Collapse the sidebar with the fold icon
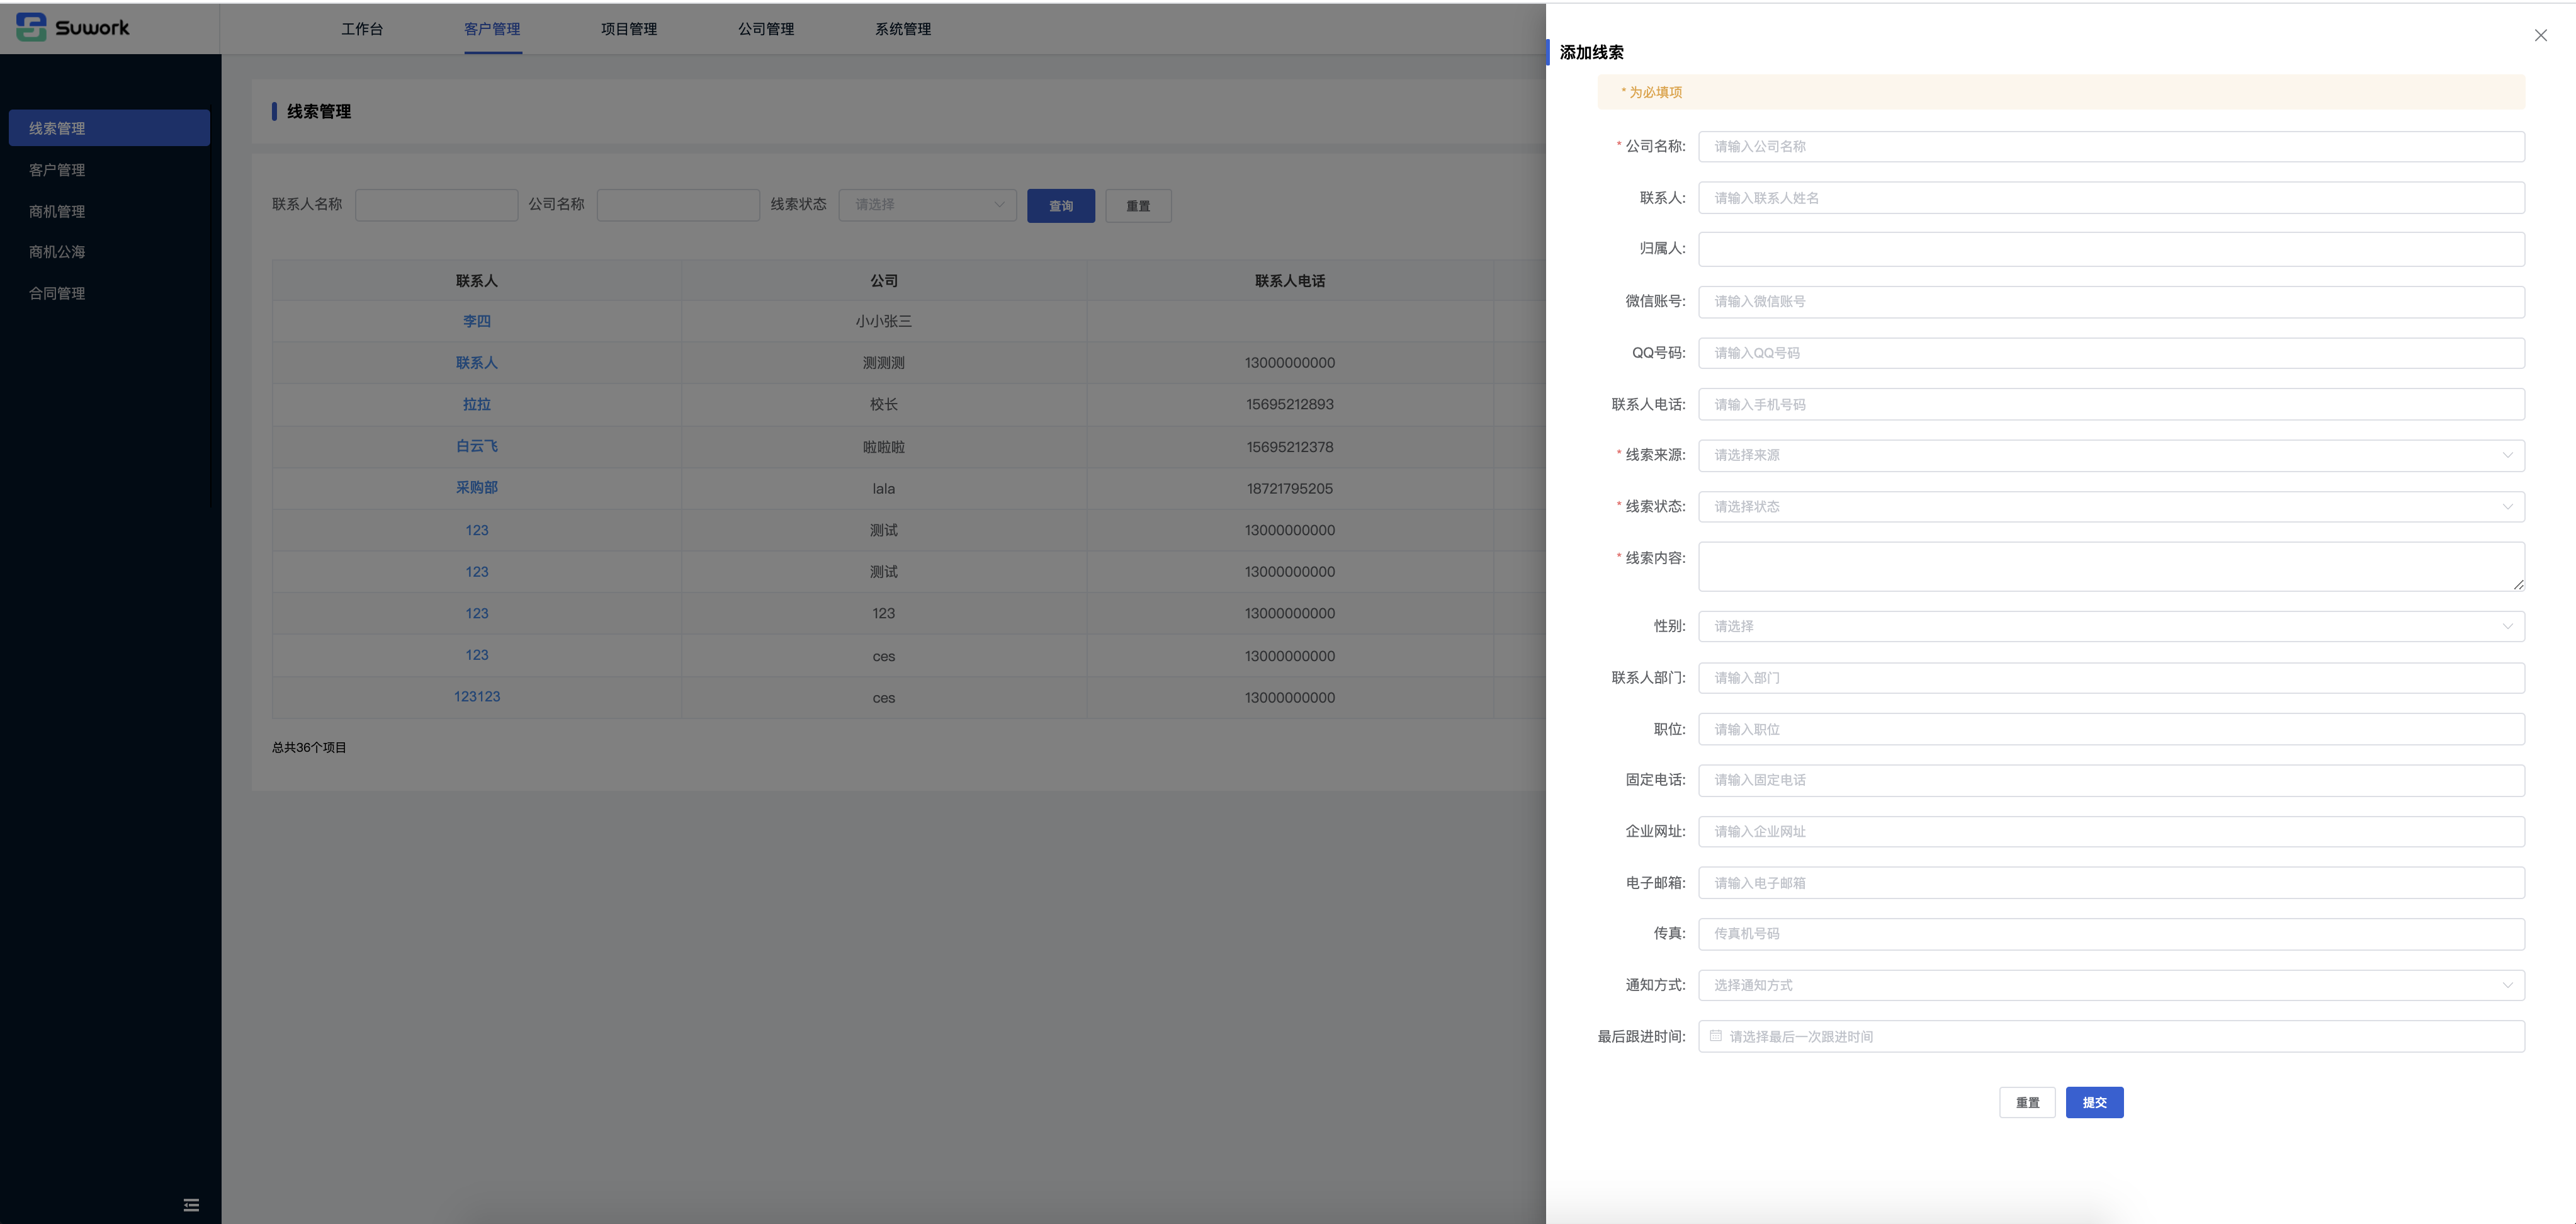 [191, 1205]
